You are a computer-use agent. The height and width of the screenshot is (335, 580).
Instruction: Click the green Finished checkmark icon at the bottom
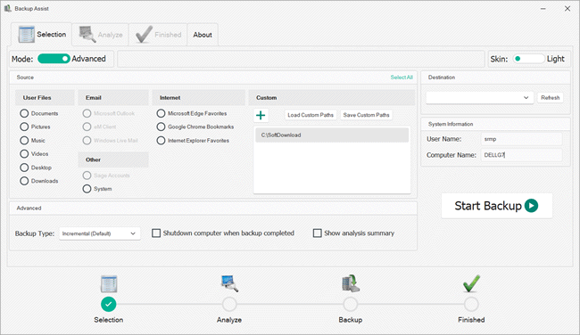[471, 283]
